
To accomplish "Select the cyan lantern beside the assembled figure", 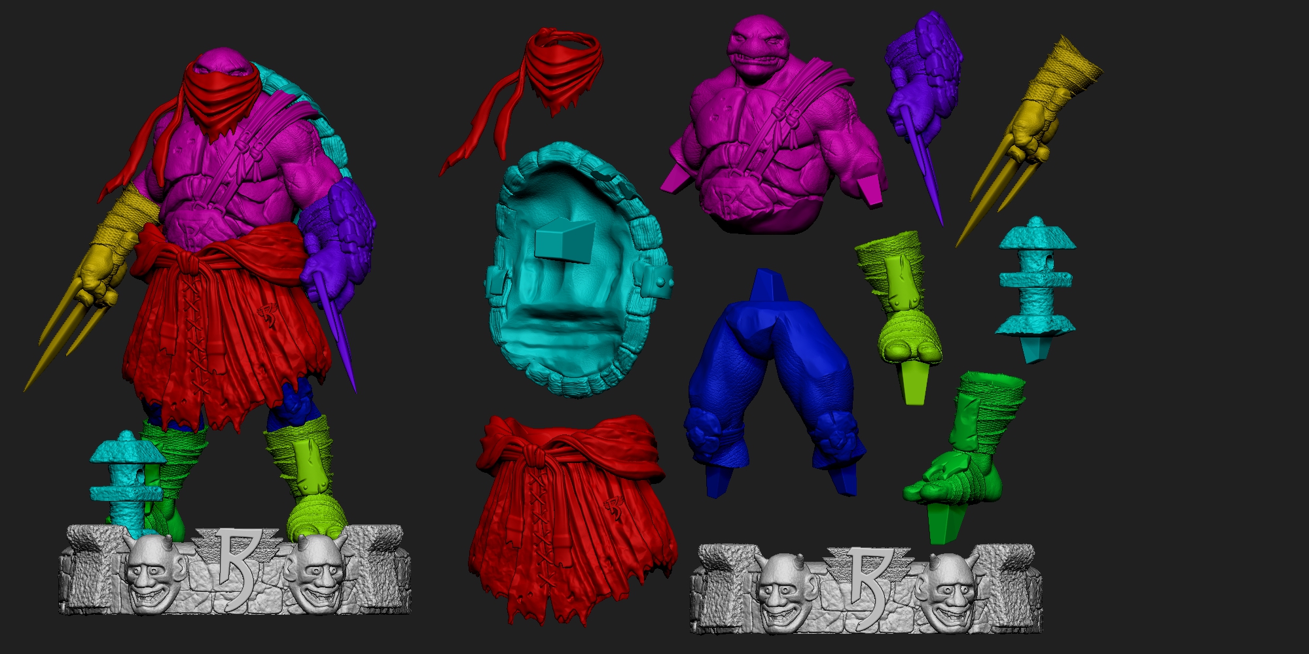I will tap(126, 481).
